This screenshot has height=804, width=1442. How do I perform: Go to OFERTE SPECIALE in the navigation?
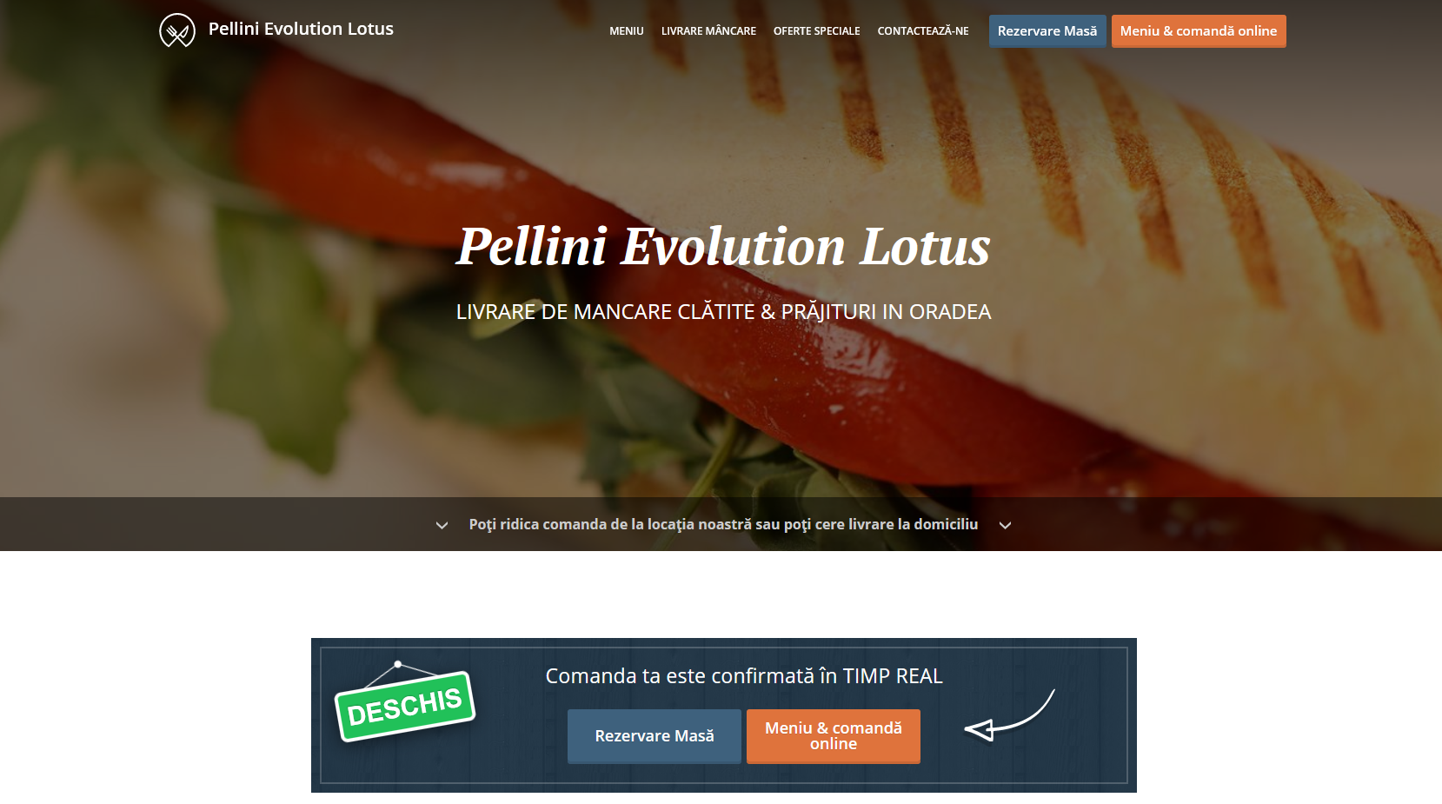click(x=816, y=31)
